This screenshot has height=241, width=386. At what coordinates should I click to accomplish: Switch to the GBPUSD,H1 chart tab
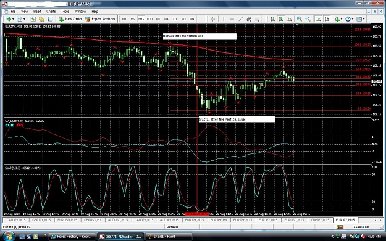coord(93,220)
